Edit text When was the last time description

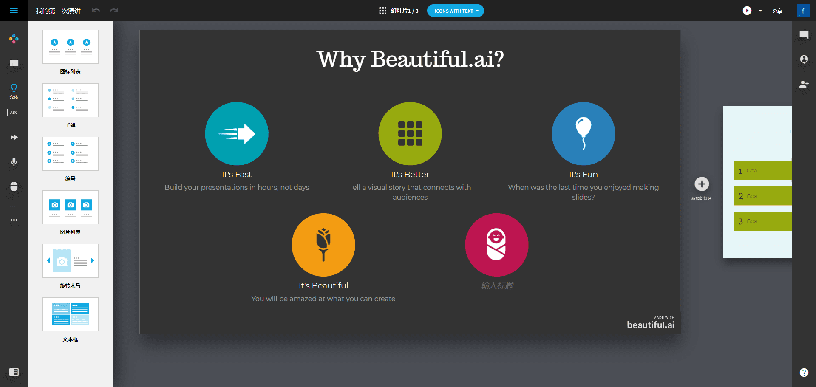[584, 192]
